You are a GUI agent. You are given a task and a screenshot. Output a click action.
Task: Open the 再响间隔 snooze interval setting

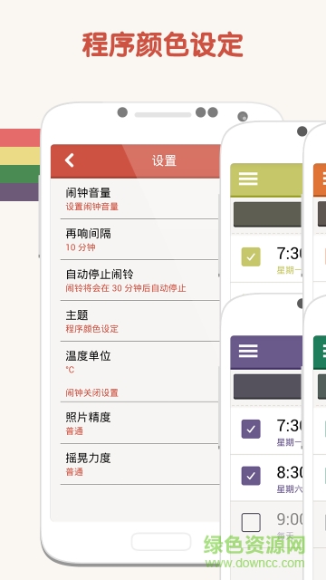[139, 239]
